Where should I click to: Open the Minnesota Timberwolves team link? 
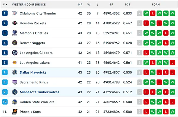pyautogui.click(x=39, y=92)
